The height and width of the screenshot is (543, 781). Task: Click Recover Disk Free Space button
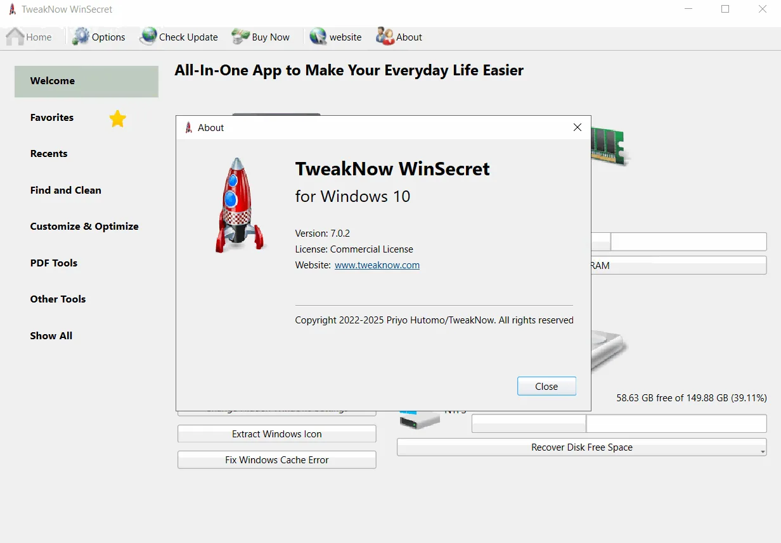point(582,447)
